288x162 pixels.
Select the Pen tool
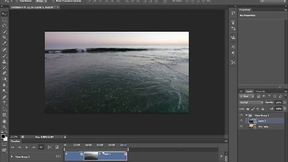click(x=4, y=97)
